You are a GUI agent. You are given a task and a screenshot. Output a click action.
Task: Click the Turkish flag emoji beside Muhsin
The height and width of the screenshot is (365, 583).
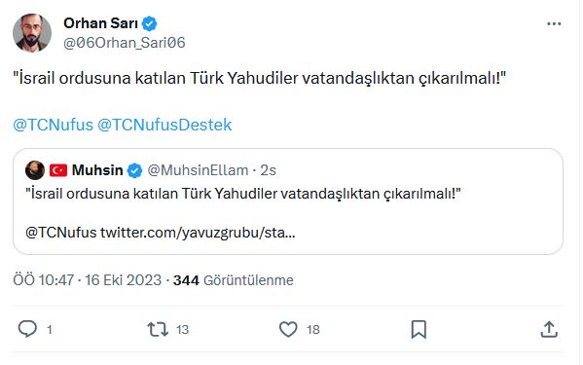coord(58,170)
